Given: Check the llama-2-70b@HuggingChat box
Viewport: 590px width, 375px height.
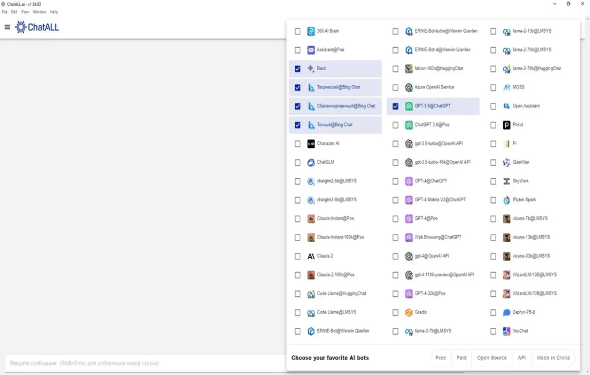Looking at the screenshot, I should [x=493, y=69].
